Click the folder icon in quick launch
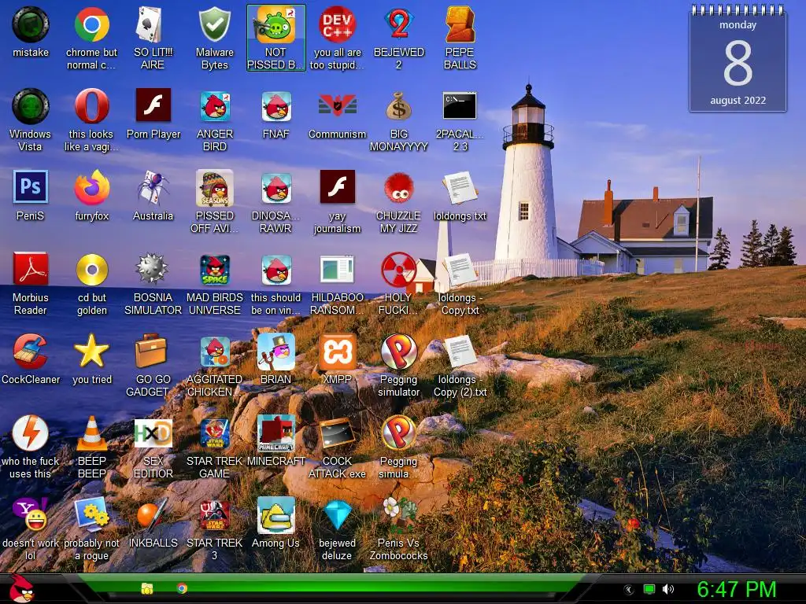This screenshot has height=604, width=806. pyautogui.click(x=147, y=588)
